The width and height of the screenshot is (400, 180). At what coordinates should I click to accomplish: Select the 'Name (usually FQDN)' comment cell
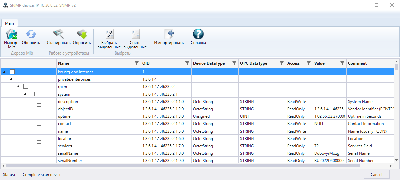pos(370,131)
